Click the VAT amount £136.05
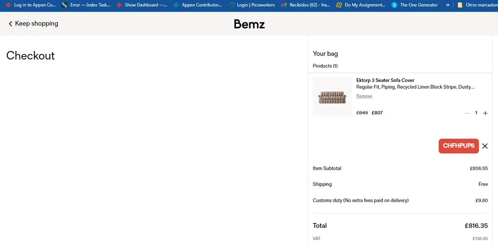 [x=480, y=239]
